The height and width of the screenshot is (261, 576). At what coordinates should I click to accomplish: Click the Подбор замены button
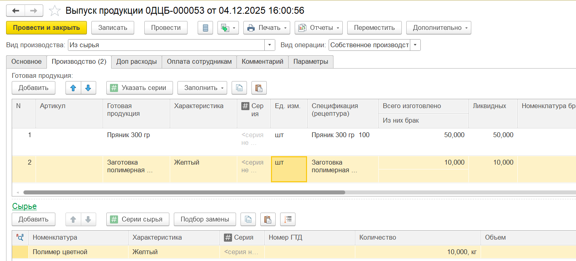point(205,219)
